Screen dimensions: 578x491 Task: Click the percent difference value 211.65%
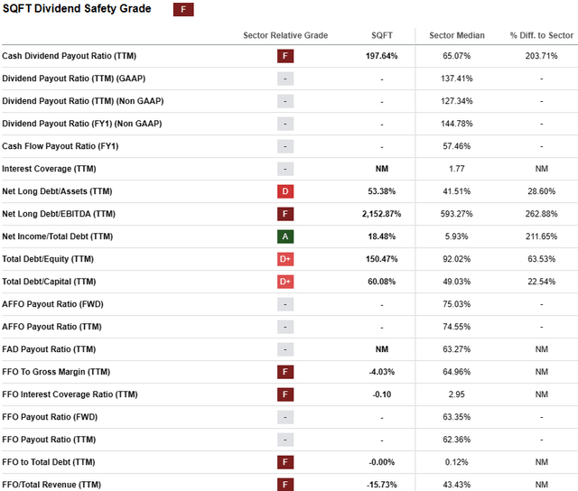pyautogui.click(x=542, y=236)
